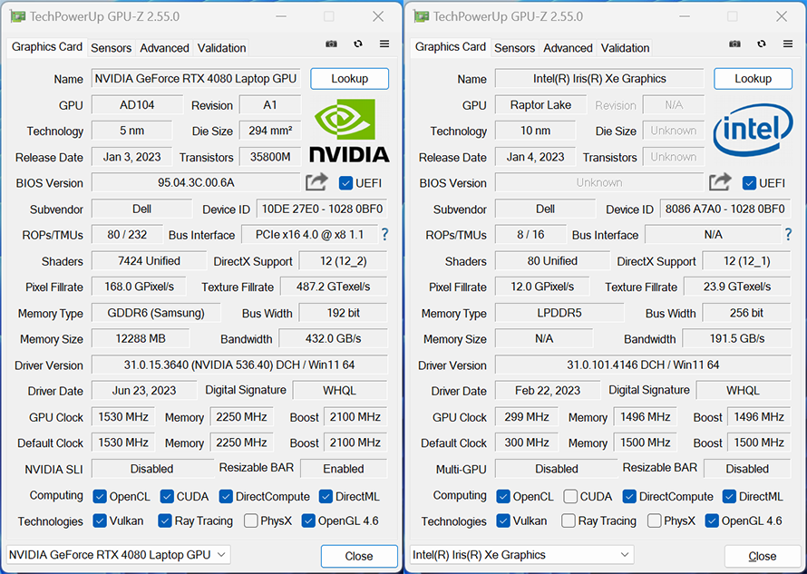
Task: Click the 487.2 GTexel/s texture fillrate value
Action: pos(334,287)
